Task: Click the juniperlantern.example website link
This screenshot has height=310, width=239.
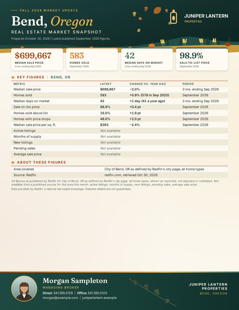Action: (99, 298)
